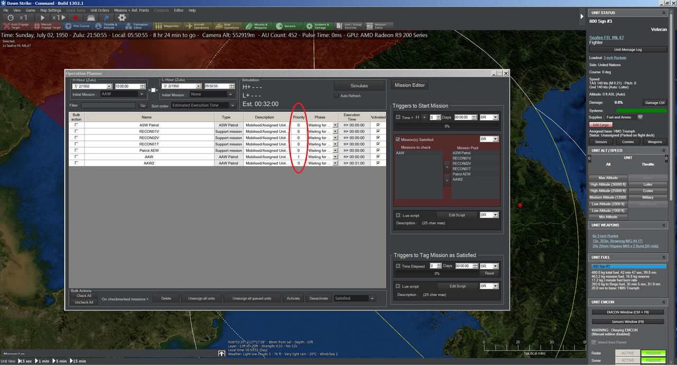This screenshot has height=366, width=677.
Task: Untick Activated checkbox for AAW2 mission
Action: [378, 163]
